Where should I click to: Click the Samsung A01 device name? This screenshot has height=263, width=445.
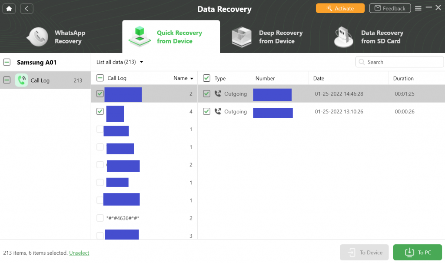(x=37, y=62)
